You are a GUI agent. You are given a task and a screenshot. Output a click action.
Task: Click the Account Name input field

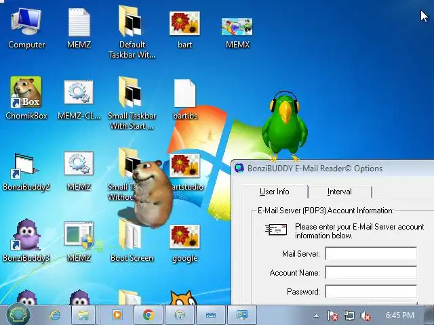371,273
